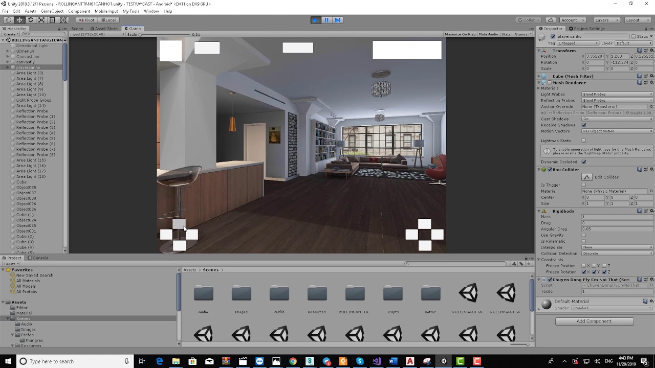The width and height of the screenshot is (655, 368).
Task: Open Unity from the Windows taskbar
Action: click(443, 361)
